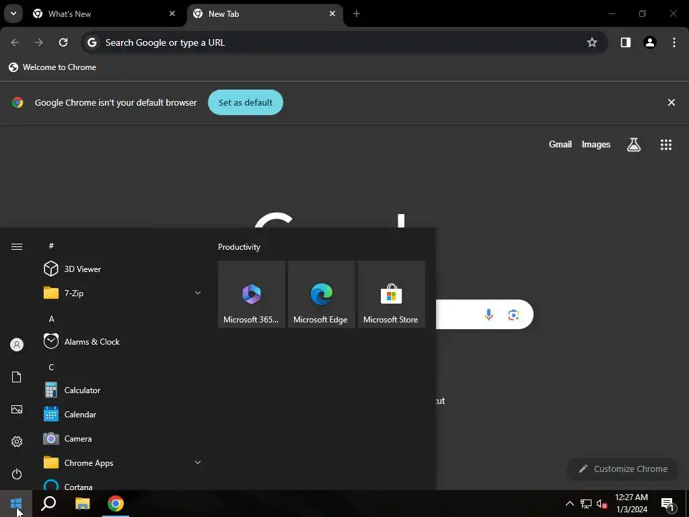Click the A letter header

coord(51,318)
